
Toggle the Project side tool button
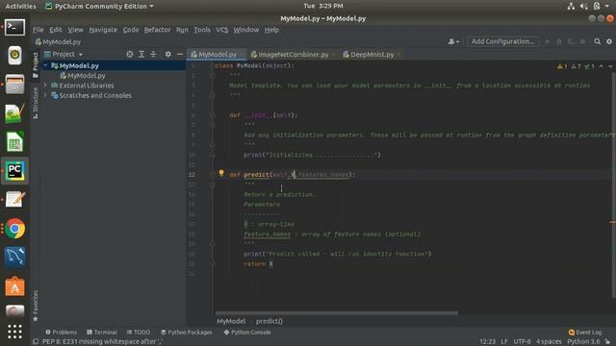(36, 64)
